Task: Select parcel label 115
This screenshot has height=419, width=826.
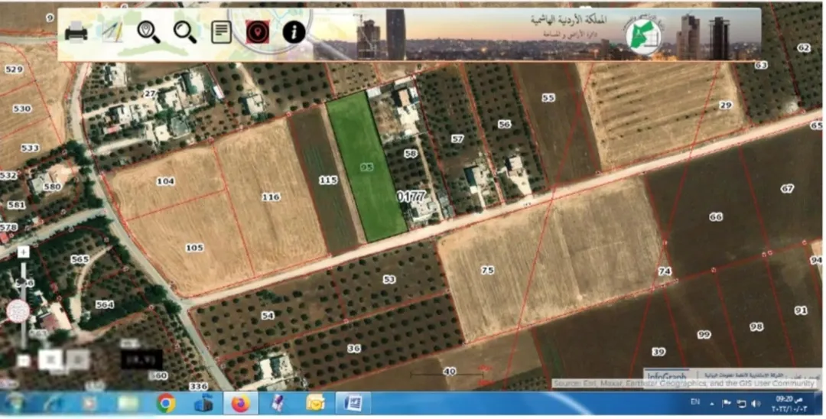Action: (x=327, y=180)
